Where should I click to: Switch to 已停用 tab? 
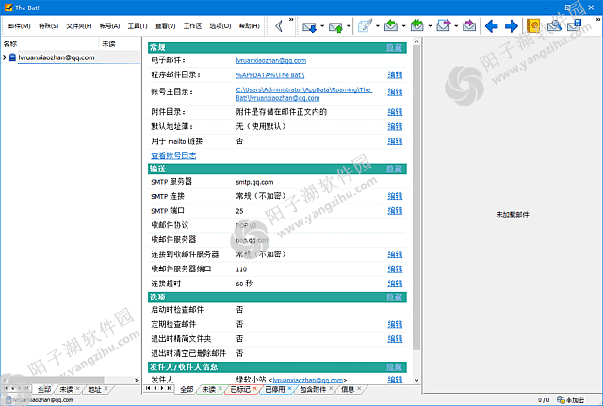pos(275,389)
